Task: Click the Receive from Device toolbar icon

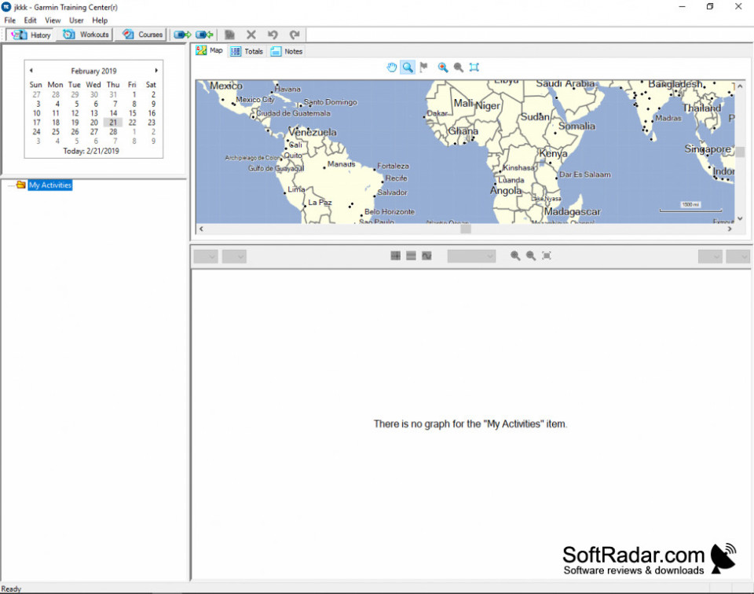Action: tap(204, 35)
